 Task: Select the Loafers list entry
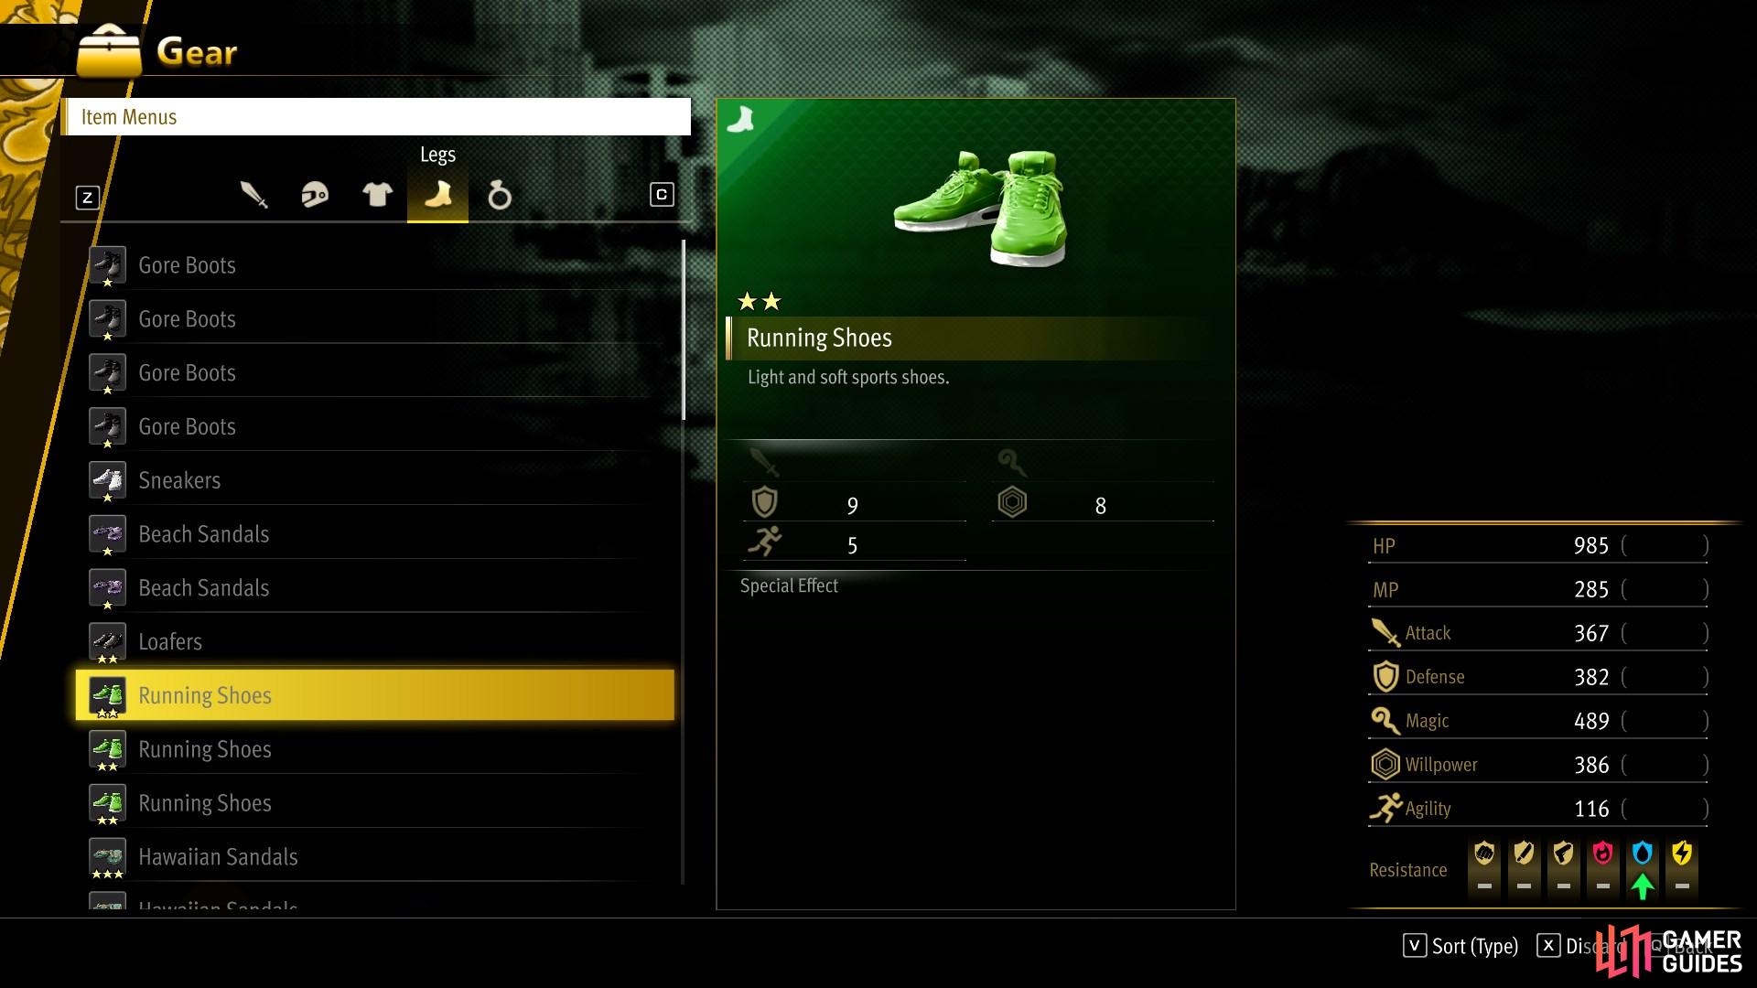pyautogui.click(x=377, y=642)
